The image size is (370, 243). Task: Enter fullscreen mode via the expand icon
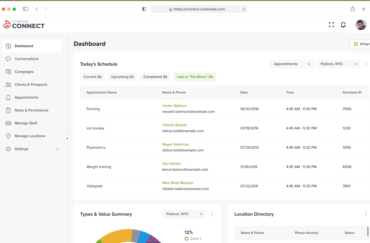pos(331,25)
